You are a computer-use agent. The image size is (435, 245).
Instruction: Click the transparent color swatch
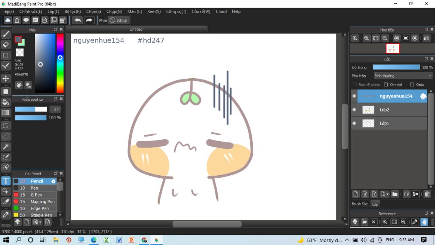(20, 52)
